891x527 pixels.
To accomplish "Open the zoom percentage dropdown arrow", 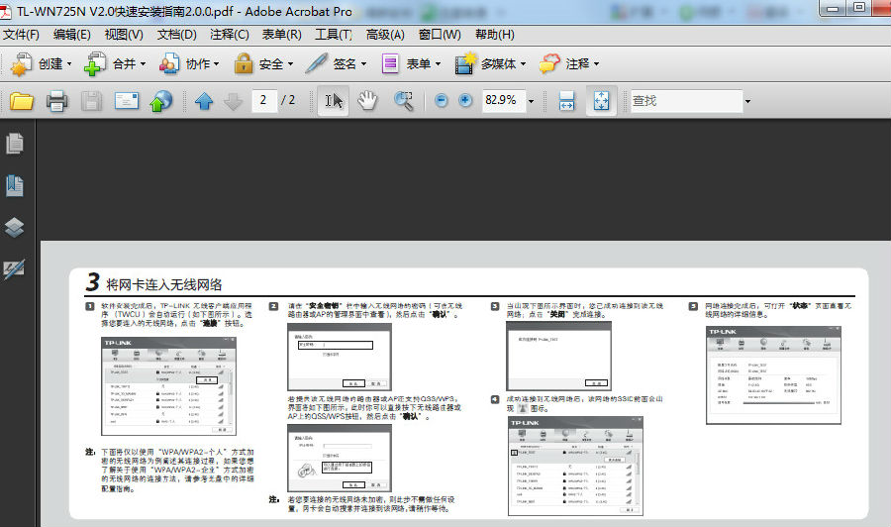I will [531, 102].
